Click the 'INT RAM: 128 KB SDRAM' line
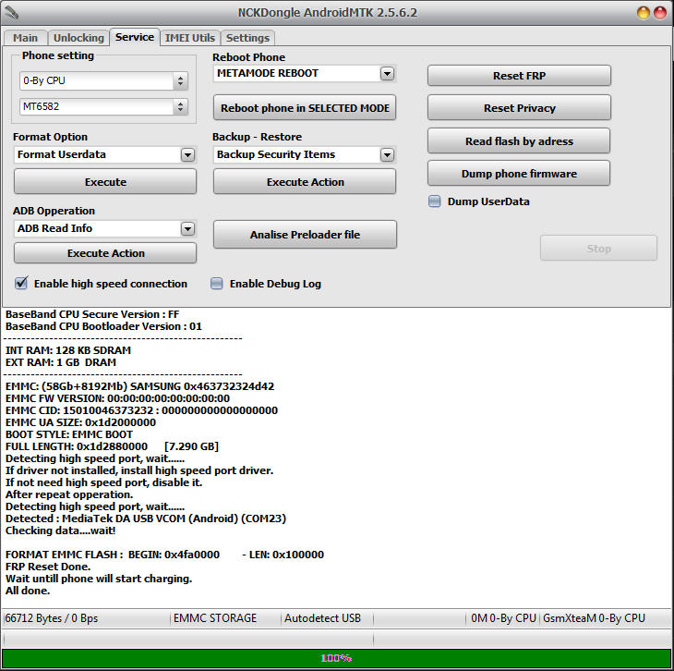The height and width of the screenshot is (671, 674). [x=68, y=350]
